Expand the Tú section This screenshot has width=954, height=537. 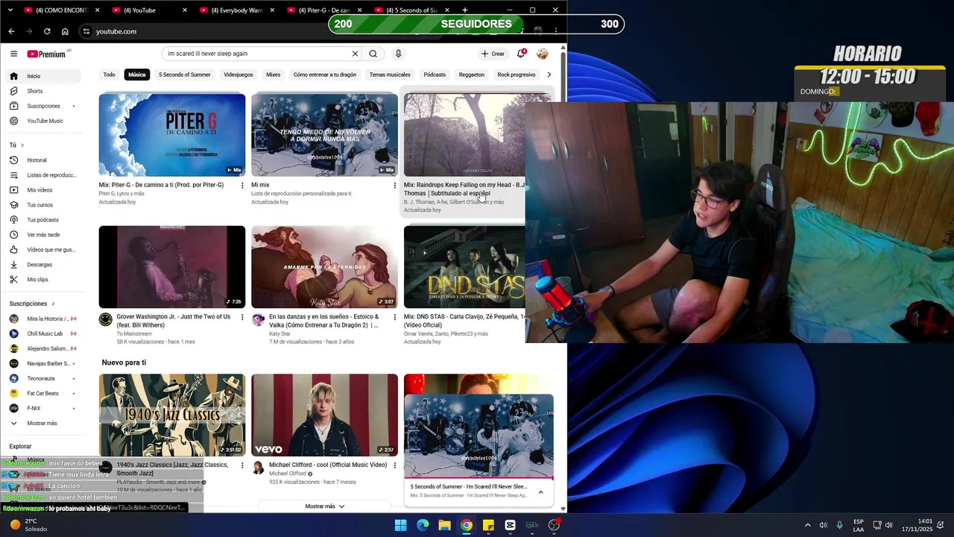[x=16, y=145]
